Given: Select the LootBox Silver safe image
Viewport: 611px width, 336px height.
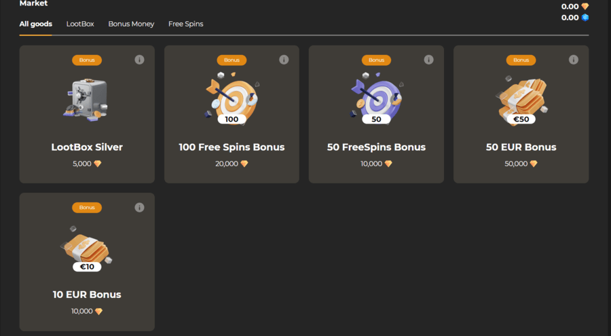Looking at the screenshot, I should pyautogui.click(x=86, y=100).
